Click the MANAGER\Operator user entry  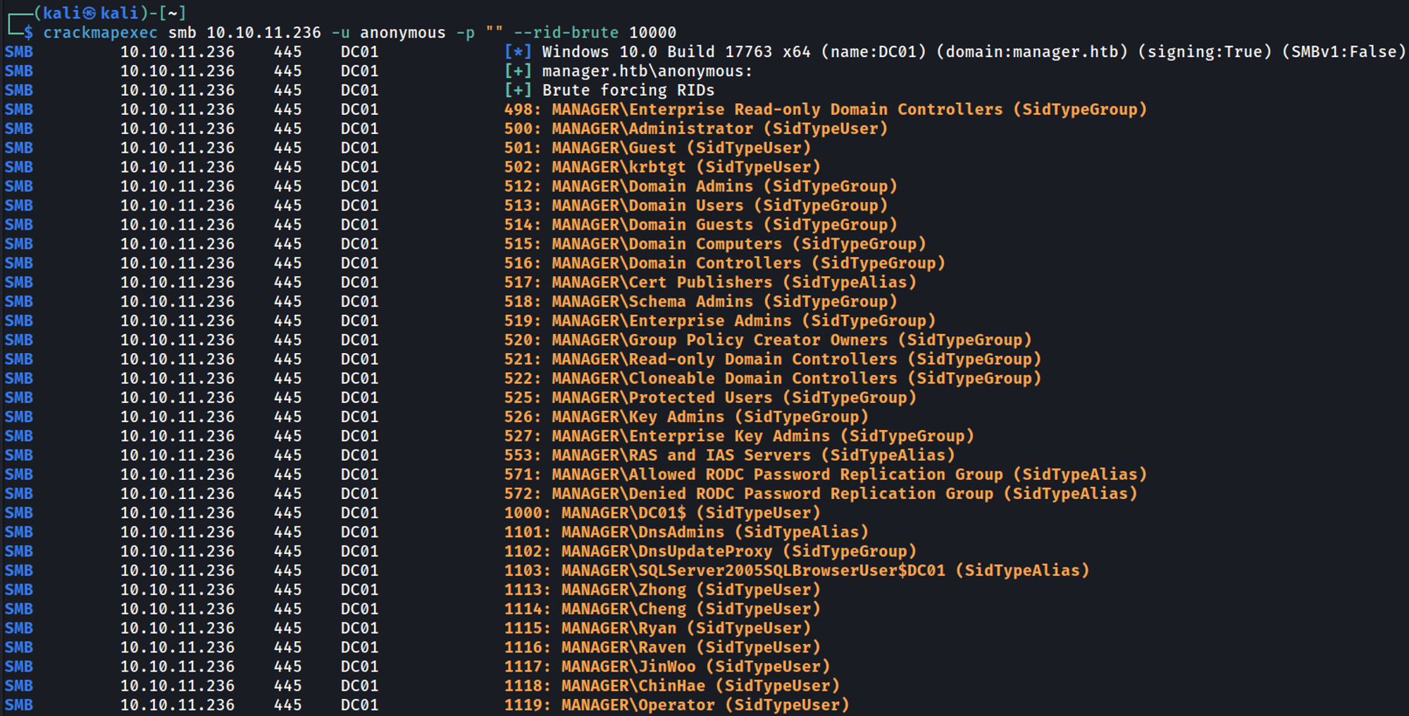tap(638, 705)
